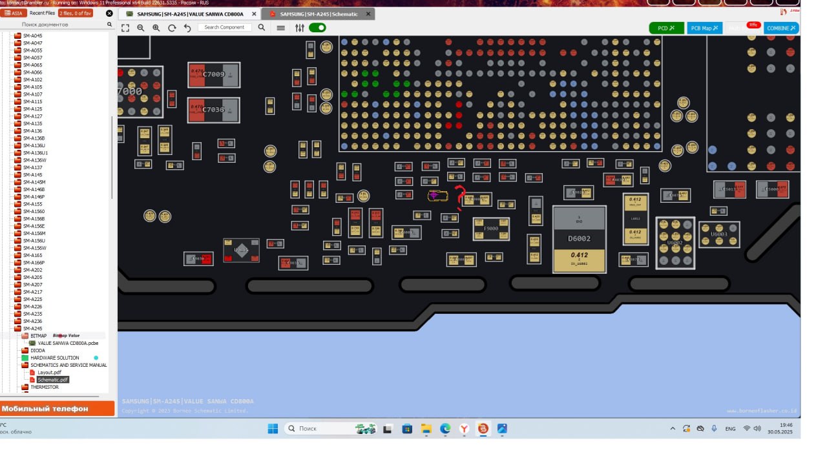Open VALUE SANWA CD800A.pcbe file
The width and height of the screenshot is (827, 465).
pyautogui.click(x=63, y=343)
